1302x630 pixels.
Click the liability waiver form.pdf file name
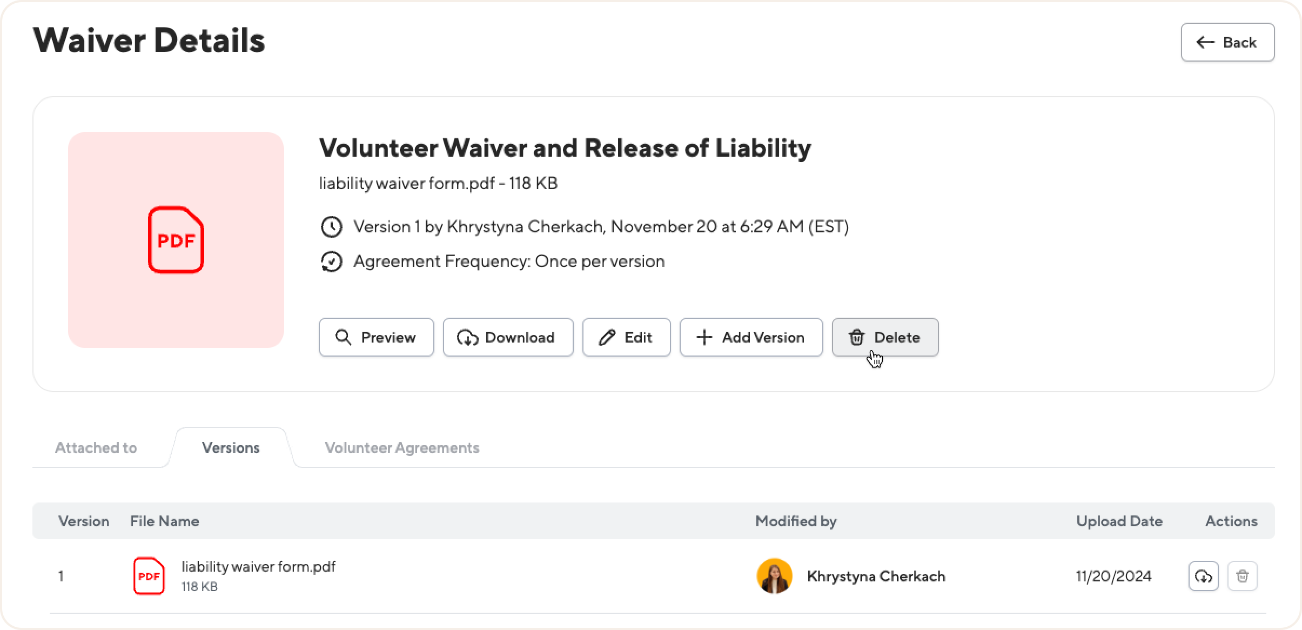tap(258, 566)
